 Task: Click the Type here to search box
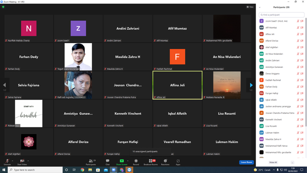click(35, 170)
